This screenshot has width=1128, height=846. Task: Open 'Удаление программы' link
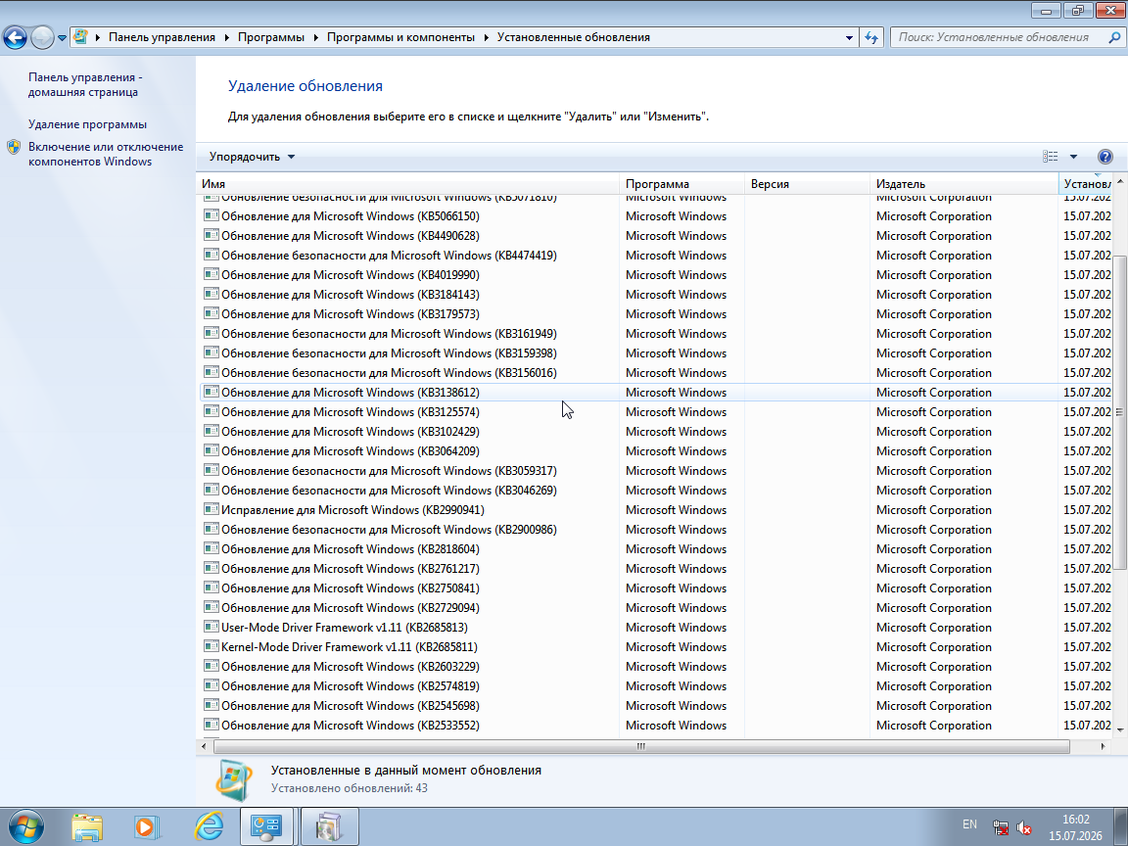click(87, 124)
